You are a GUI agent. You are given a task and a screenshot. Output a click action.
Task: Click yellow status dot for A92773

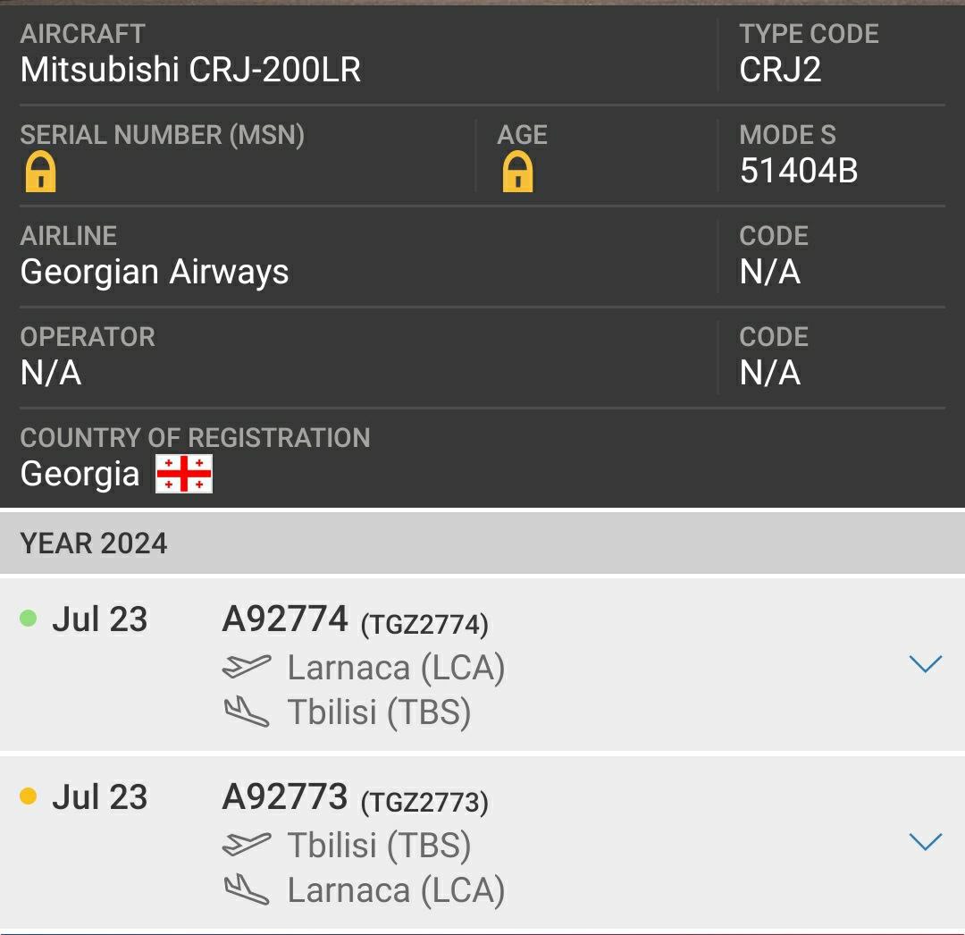pyautogui.click(x=28, y=796)
